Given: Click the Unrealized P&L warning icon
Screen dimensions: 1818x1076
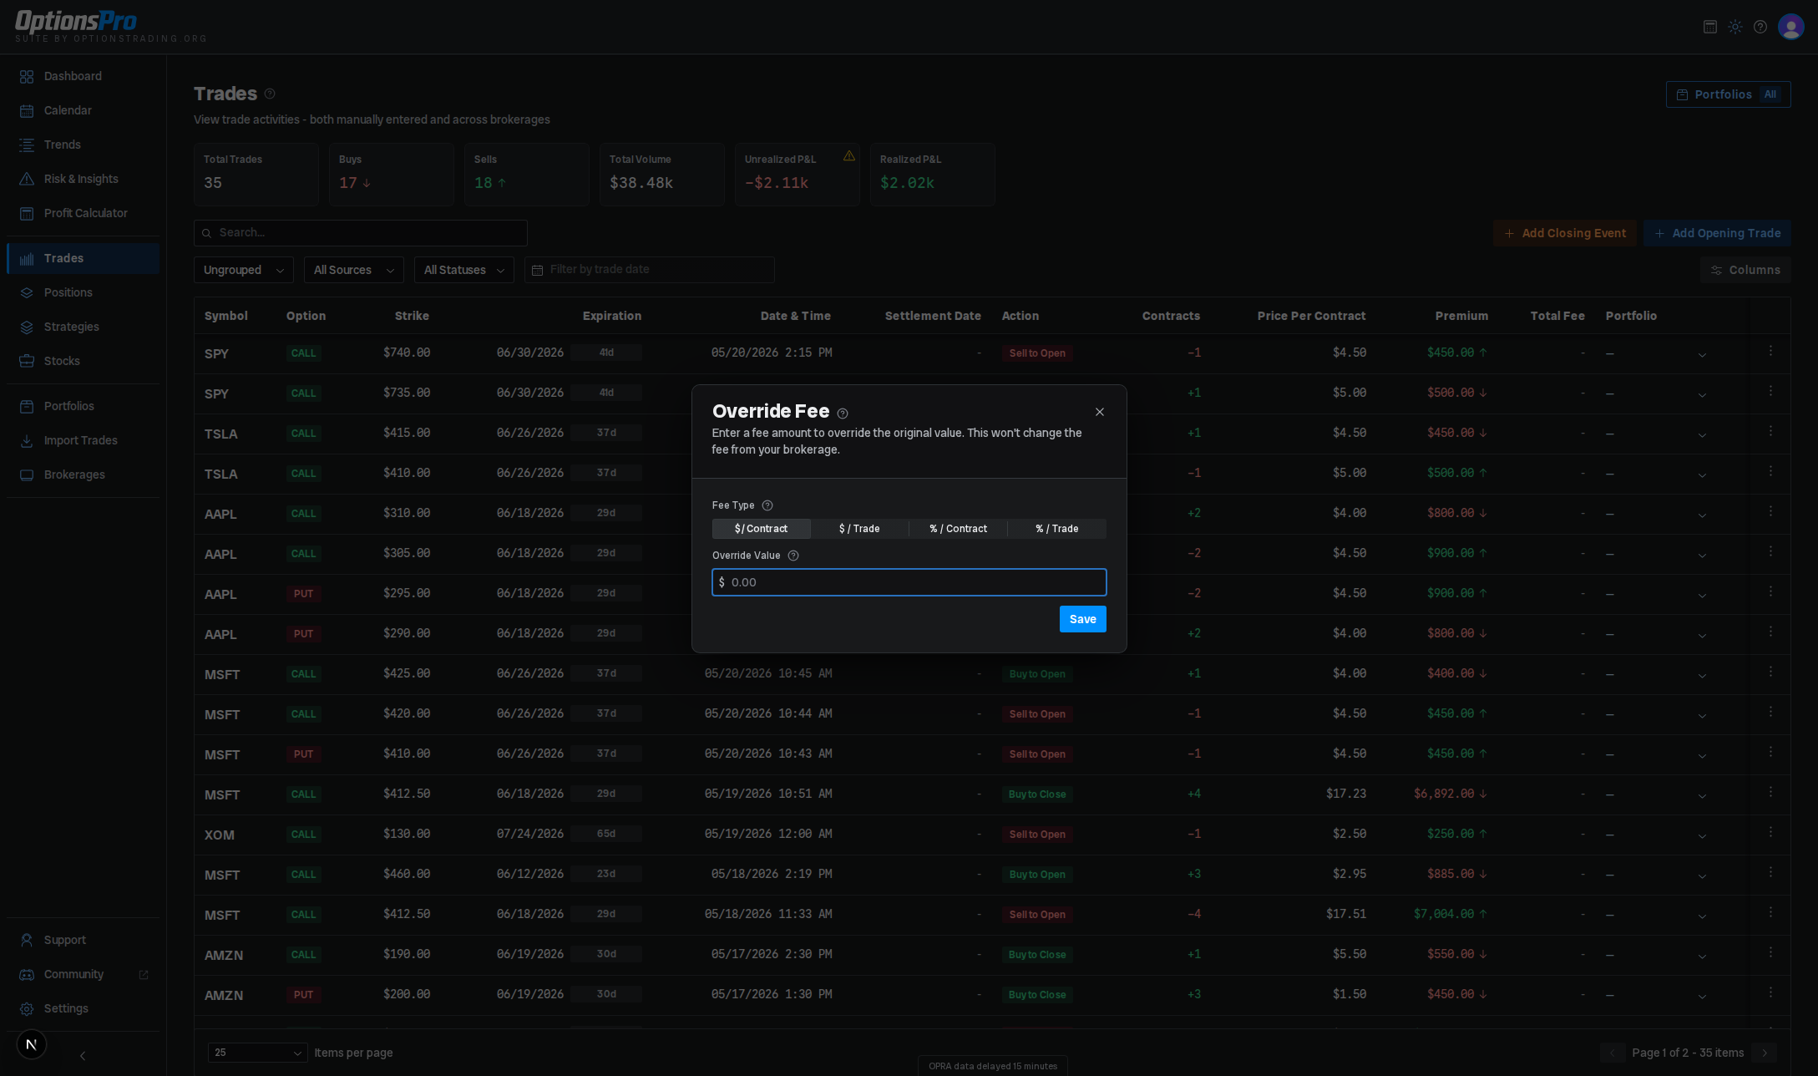Looking at the screenshot, I should (x=849, y=156).
